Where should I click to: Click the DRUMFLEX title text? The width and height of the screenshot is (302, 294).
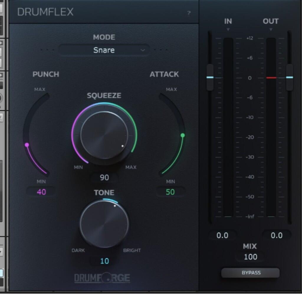[x=45, y=12]
